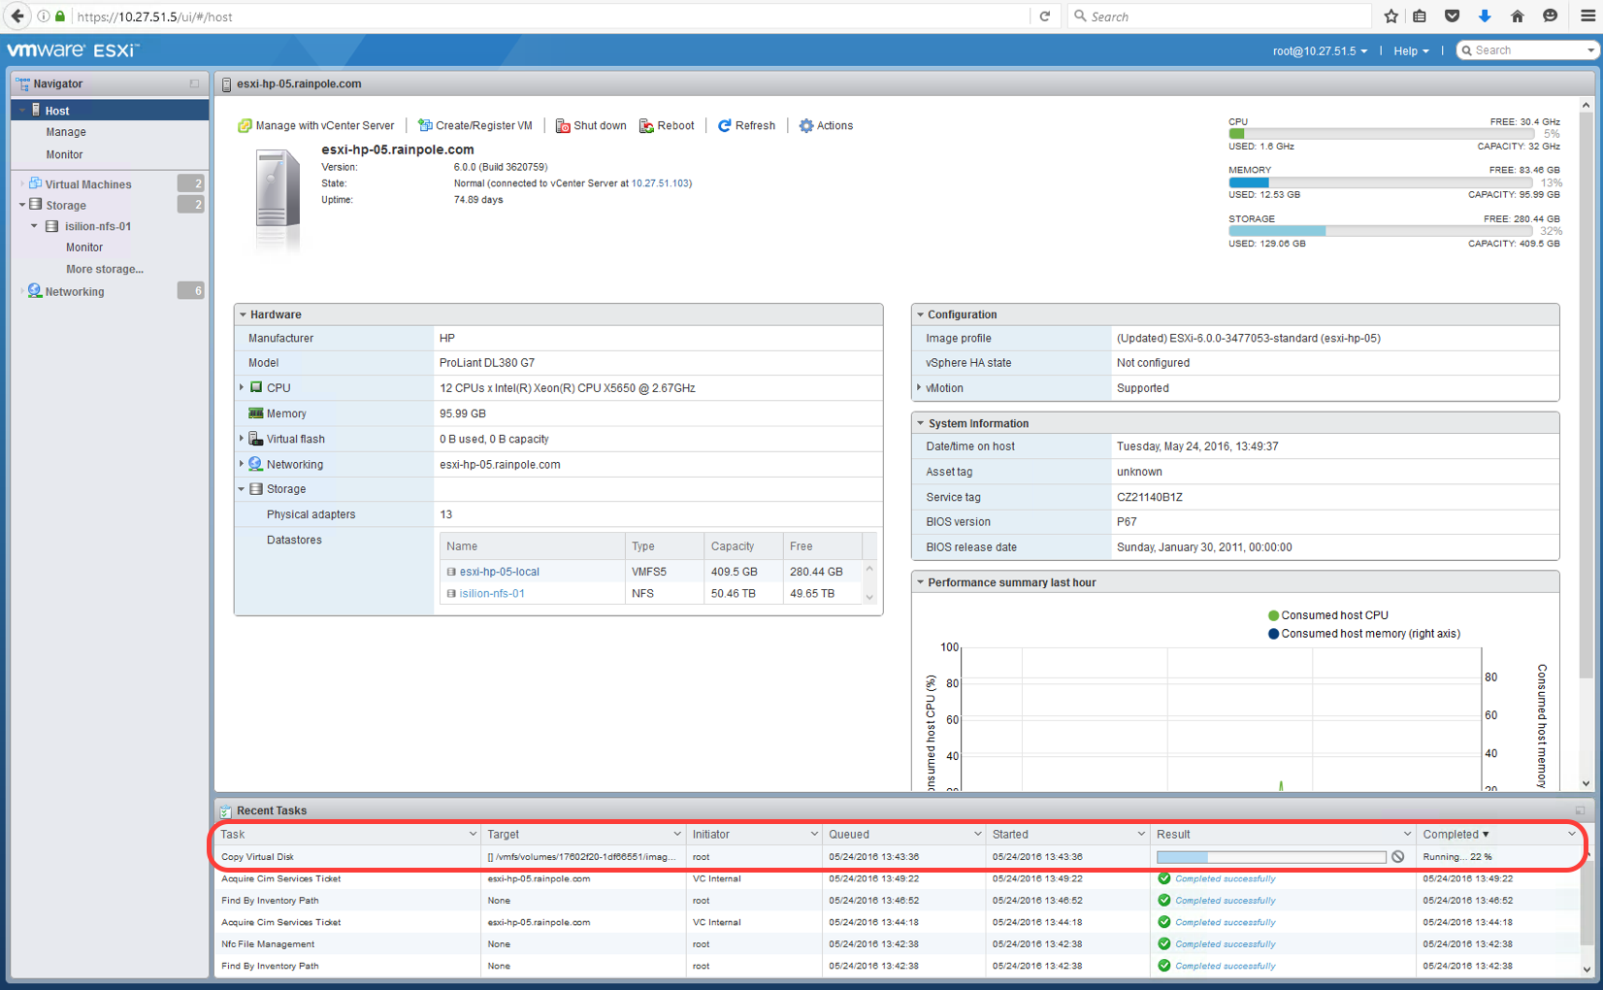The height and width of the screenshot is (990, 1603).
Task: Click Manage with vCenter Server icon
Action: (x=245, y=126)
